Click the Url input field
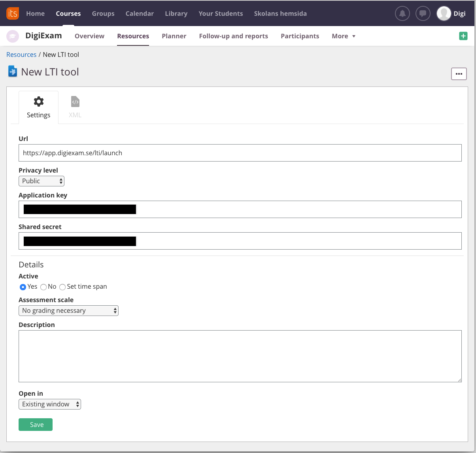 [240, 153]
